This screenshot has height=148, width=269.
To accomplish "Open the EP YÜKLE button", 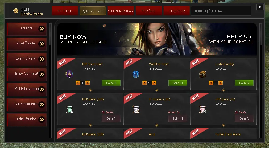I will click(65, 11).
